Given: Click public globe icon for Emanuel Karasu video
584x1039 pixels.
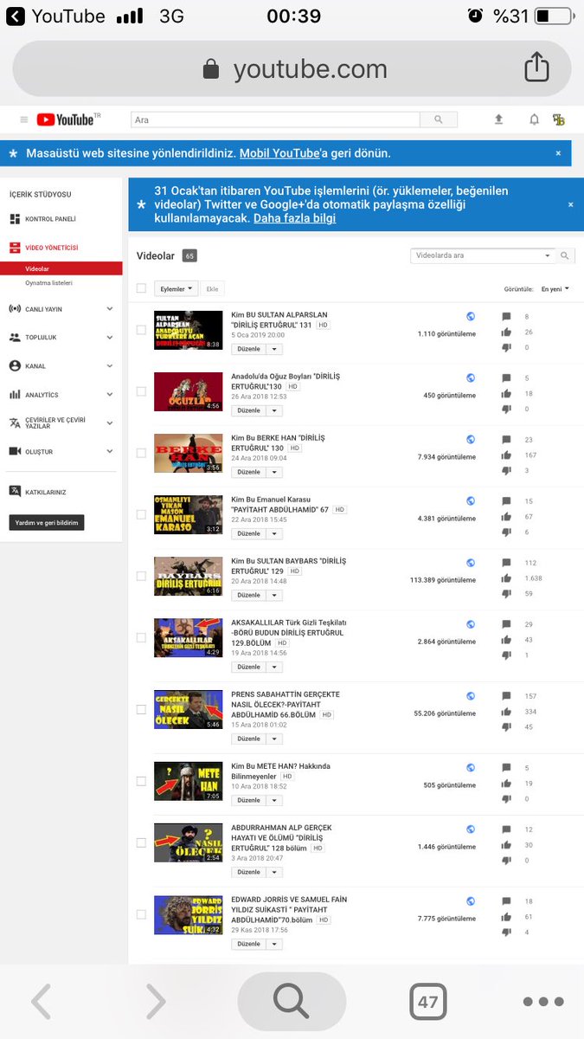Looking at the screenshot, I should tap(471, 501).
